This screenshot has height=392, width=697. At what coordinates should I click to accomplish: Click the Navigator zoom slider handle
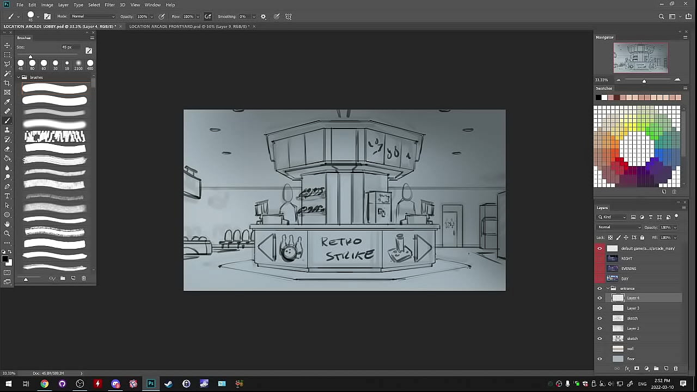coord(644,81)
